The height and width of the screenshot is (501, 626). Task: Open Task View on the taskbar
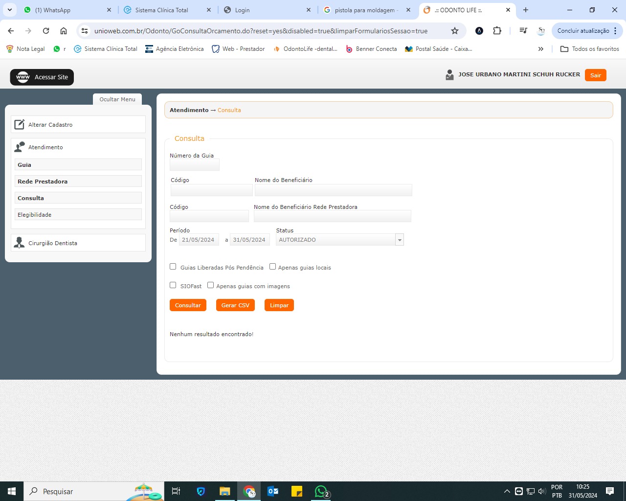pos(176,491)
